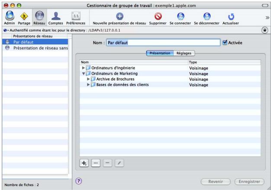Click the Nom column header
The height and width of the screenshot is (190, 271).
134,62
